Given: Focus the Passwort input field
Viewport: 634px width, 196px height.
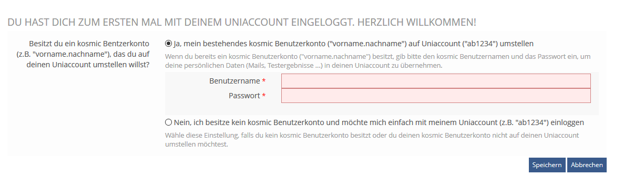Looking at the screenshot, I should tap(436, 96).
